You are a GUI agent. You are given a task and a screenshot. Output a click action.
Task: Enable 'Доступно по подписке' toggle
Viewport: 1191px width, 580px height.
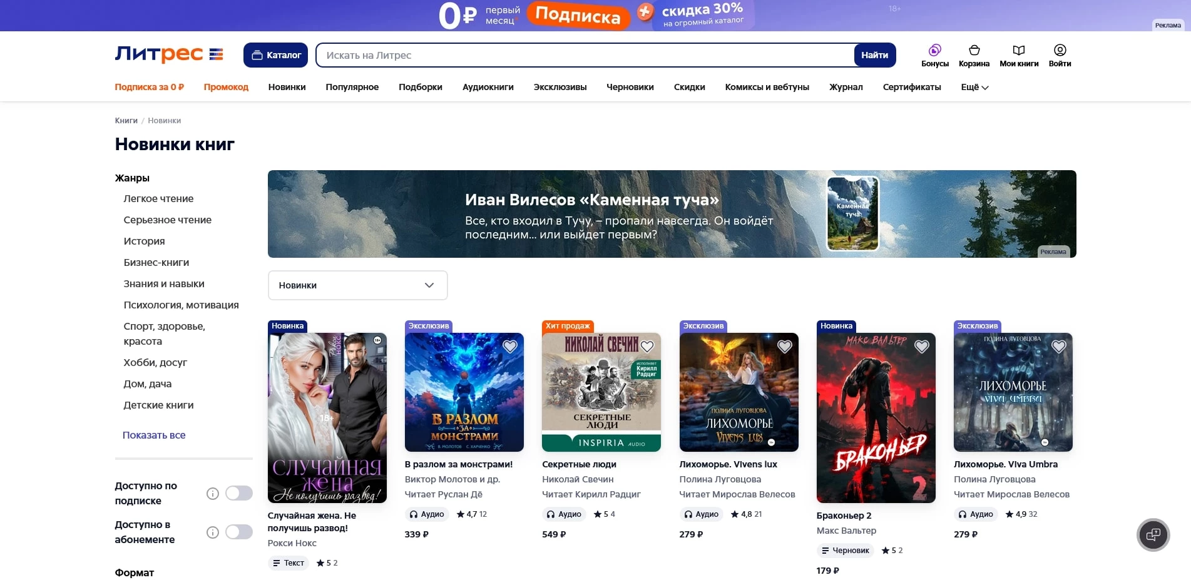[239, 494]
